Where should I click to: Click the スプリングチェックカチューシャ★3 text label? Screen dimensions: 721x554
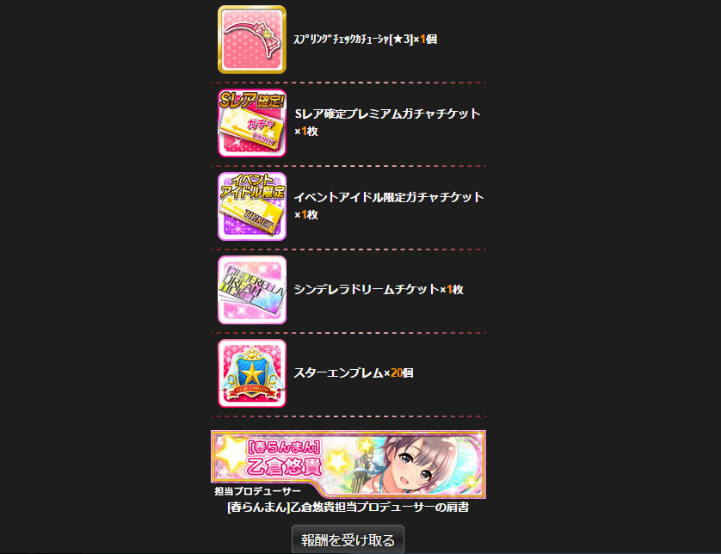[x=365, y=40]
